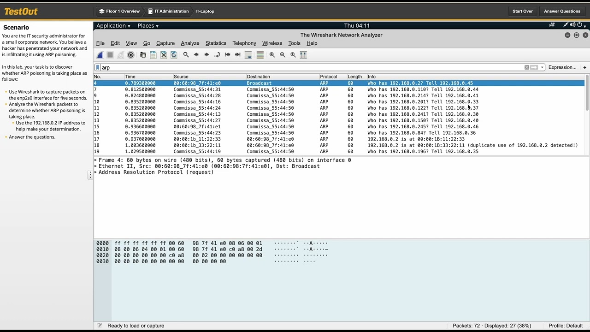Reload this capture file icon
Image resolution: width=590 pixels, height=332 pixels.
tap(174, 55)
